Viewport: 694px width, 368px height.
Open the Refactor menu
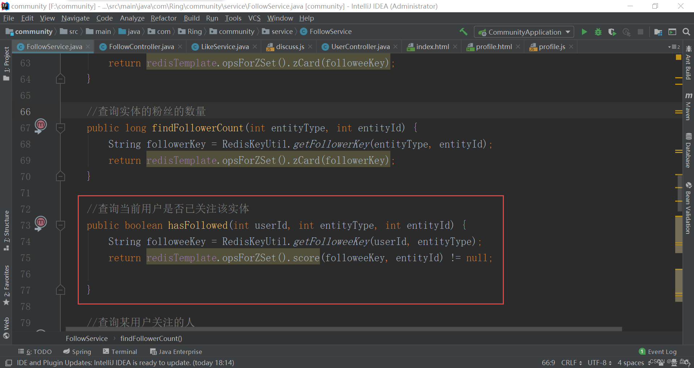163,18
